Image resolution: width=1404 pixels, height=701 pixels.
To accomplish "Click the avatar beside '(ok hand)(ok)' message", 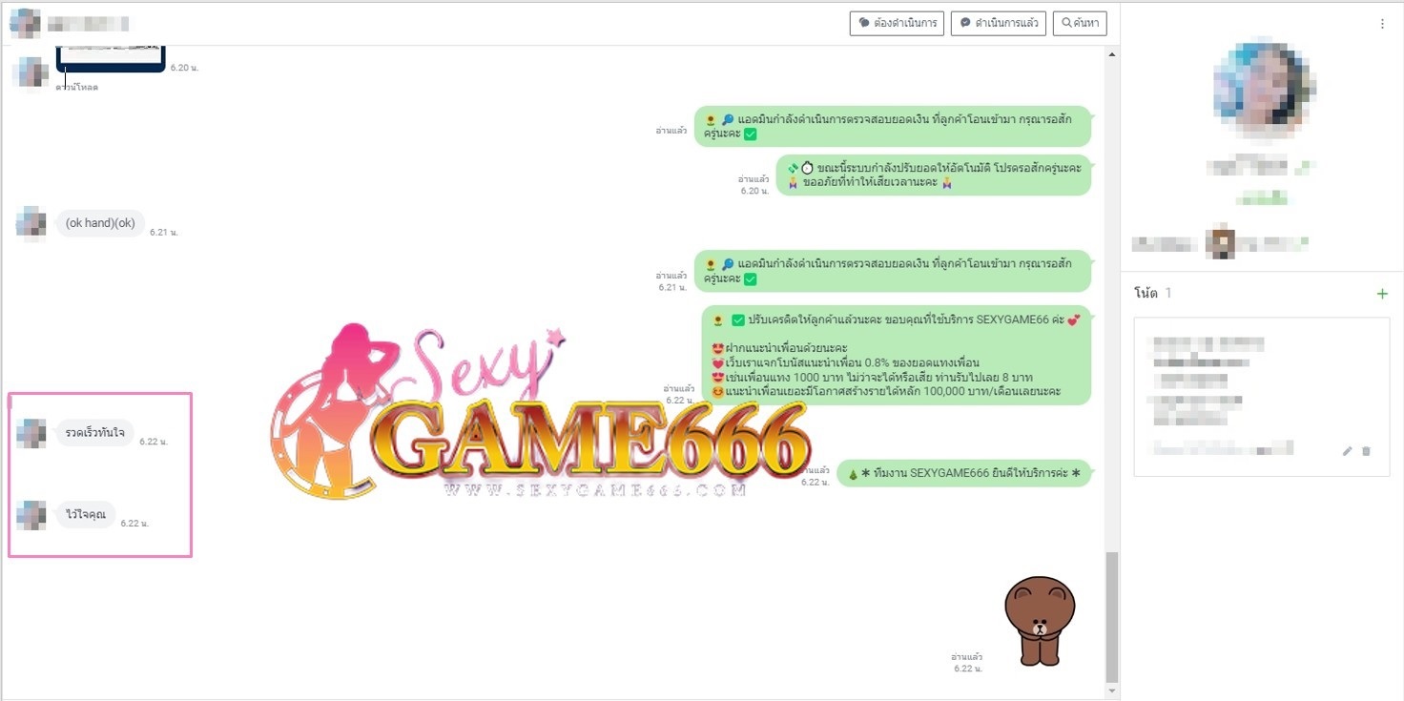I will coord(31,224).
